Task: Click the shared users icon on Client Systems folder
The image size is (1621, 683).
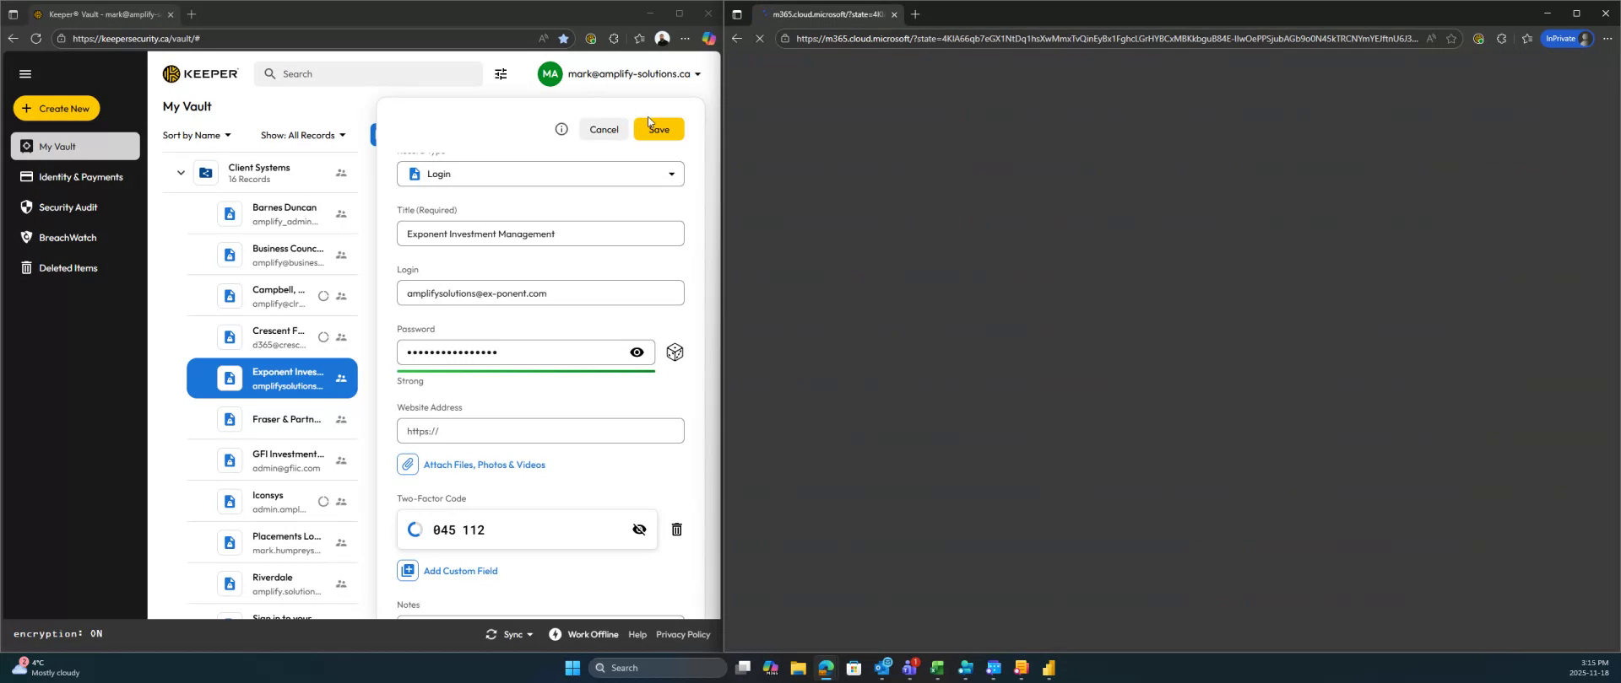Action: (341, 173)
